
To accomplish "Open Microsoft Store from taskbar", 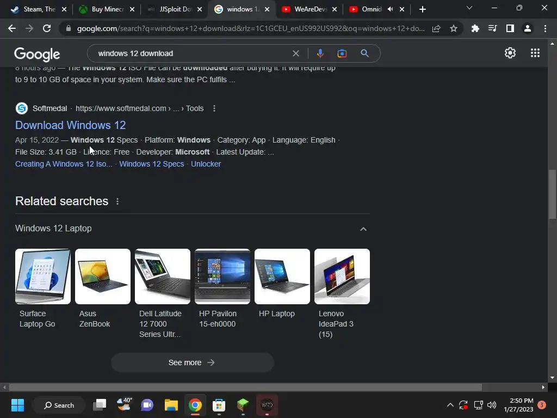I will click(219, 405).
